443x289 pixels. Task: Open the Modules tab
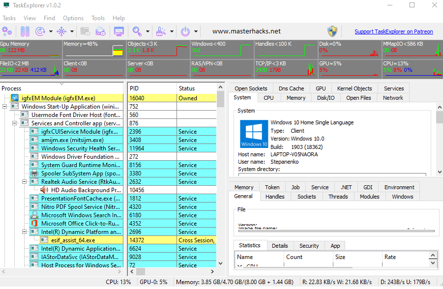tap(369, 197)
